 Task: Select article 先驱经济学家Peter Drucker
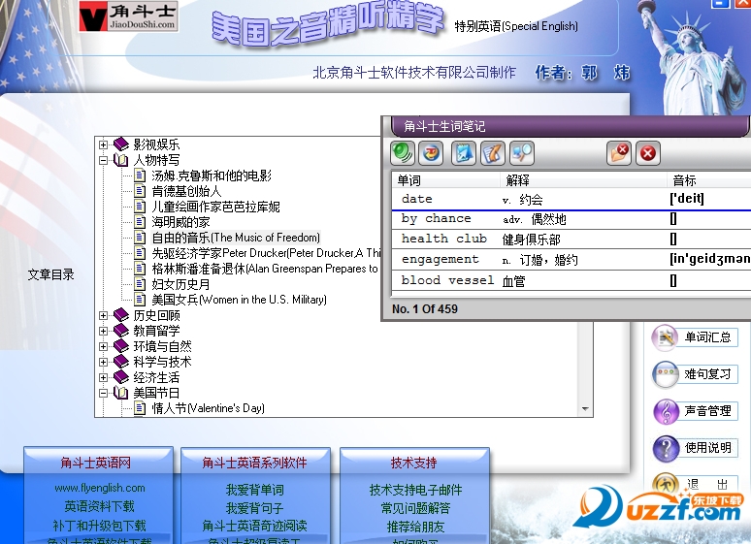click(x=266, y=253)
